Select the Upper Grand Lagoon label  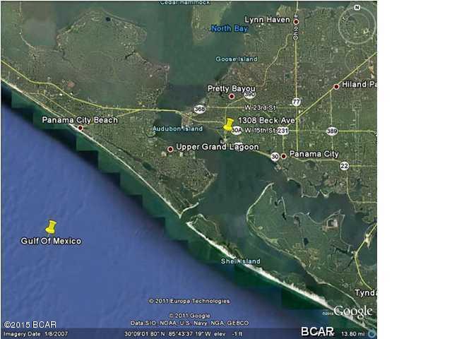pos(218,147)
